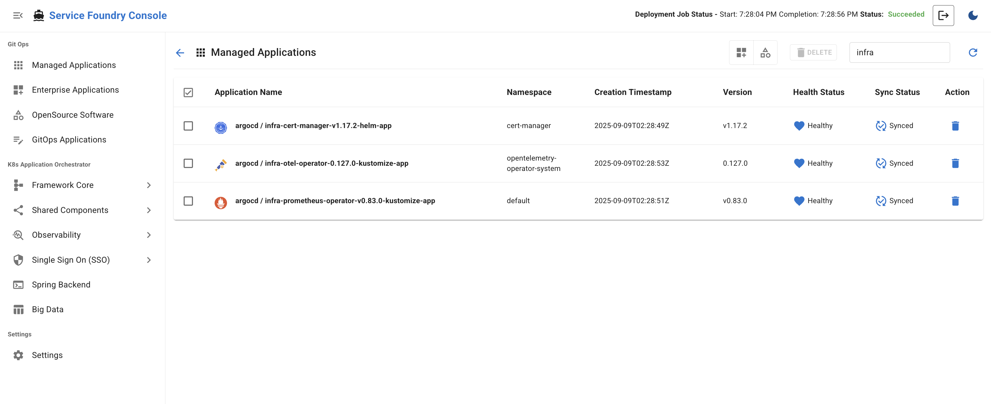Refresh the managed applications list
Viewport: 991px width, 404px height.
[973, 53]
